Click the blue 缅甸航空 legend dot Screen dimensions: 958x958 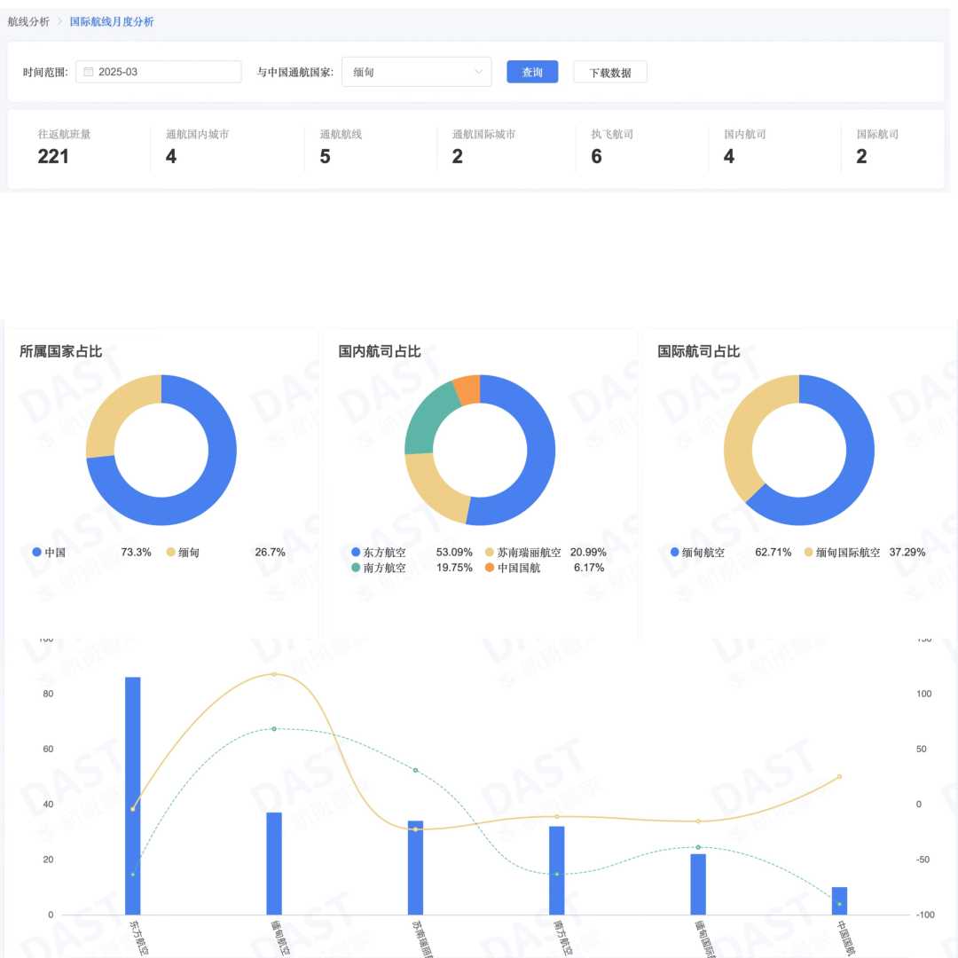(675, 552)
